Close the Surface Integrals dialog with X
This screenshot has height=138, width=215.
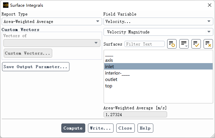[x=209, y=5]
